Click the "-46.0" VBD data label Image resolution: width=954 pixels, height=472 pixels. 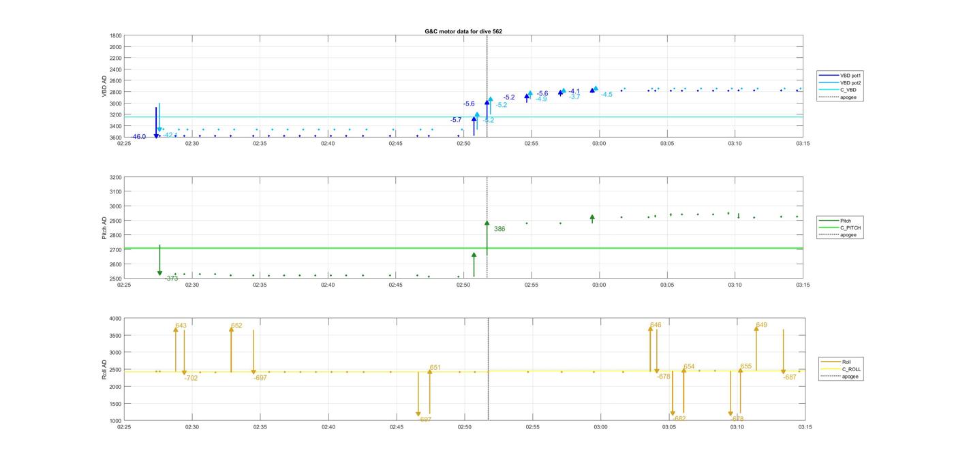click(138, 137)
